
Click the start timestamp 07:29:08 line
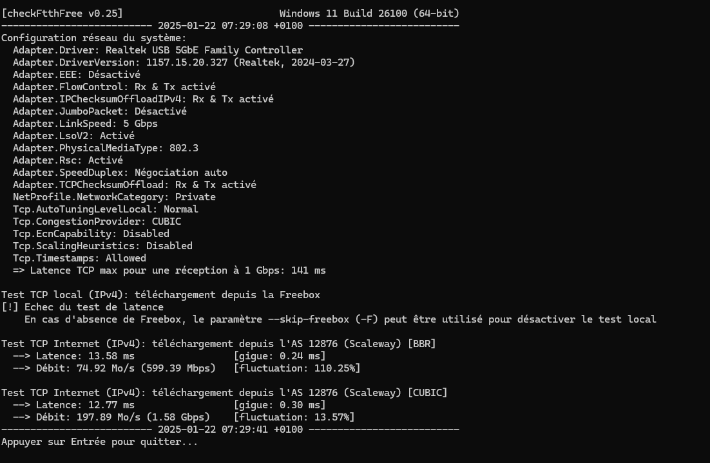pos(230,26)
